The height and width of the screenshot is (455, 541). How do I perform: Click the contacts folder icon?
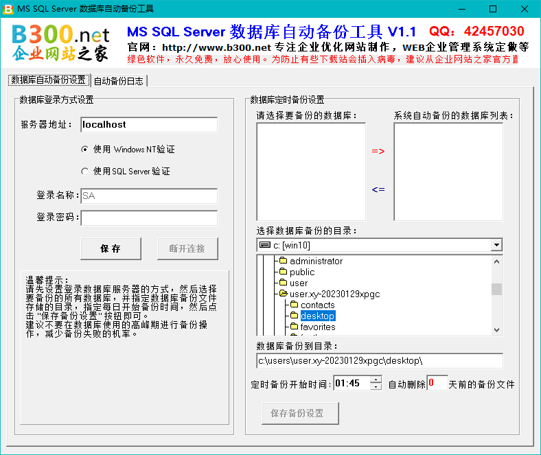point(295,305)
